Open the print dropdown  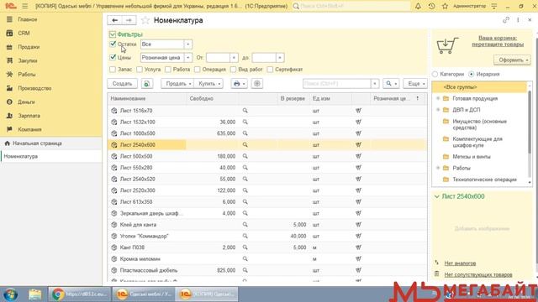click(x=239, y=84)
